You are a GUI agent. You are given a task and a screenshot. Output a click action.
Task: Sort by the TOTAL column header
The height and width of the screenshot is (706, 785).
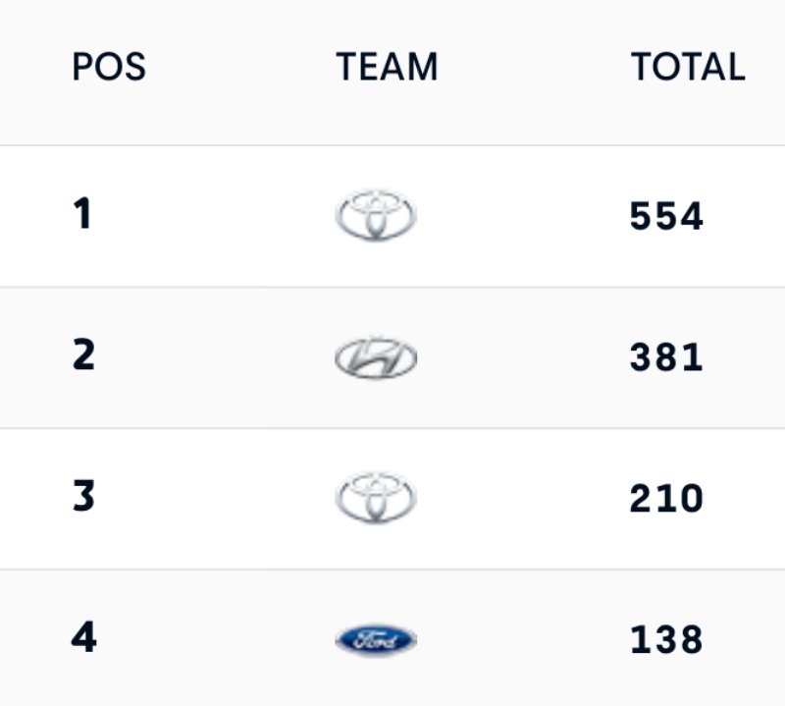(688, 66)
